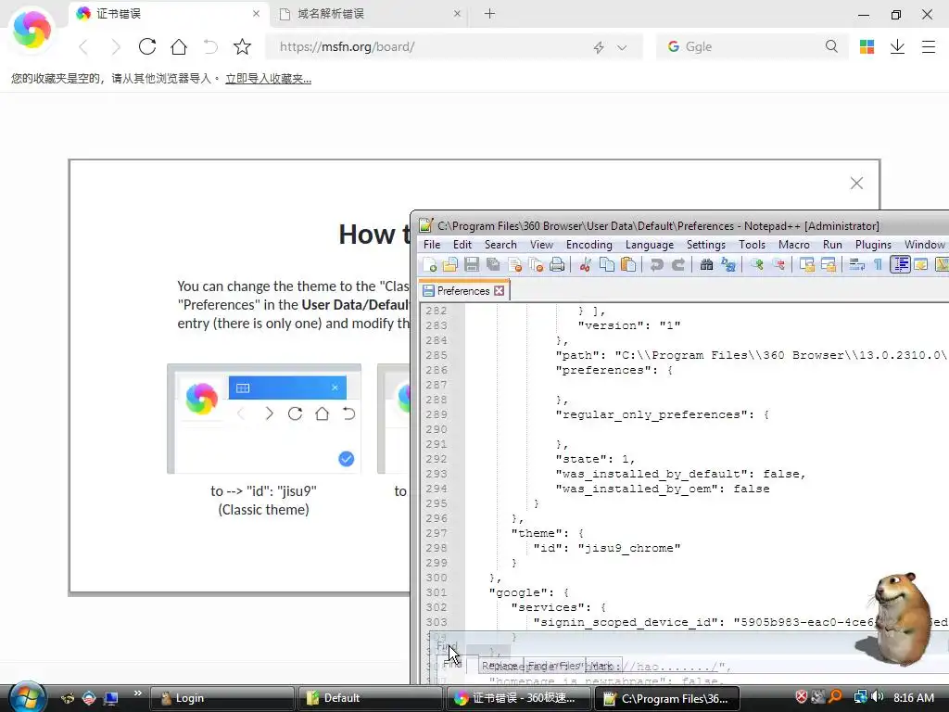Click the Close All documents toolbar icon

coord(537,264)
